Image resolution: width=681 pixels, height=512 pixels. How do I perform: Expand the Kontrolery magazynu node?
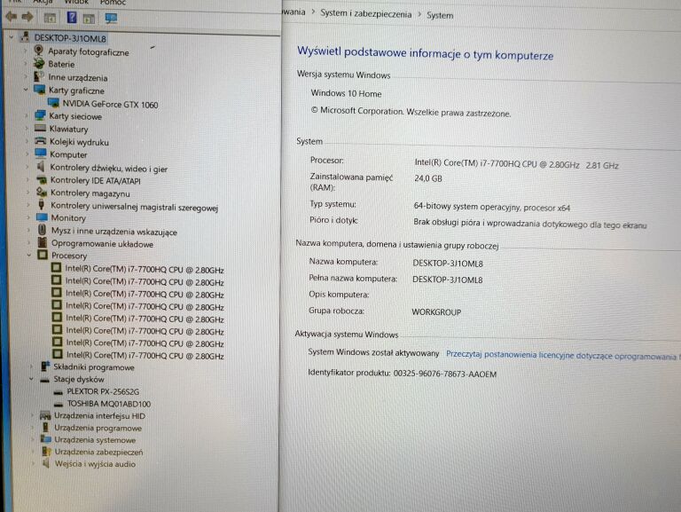coord(28,192)
